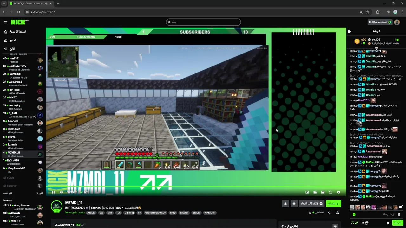406x228 pixels.
Task: Enter fullscreen mode in player
Action: point(331,192)
